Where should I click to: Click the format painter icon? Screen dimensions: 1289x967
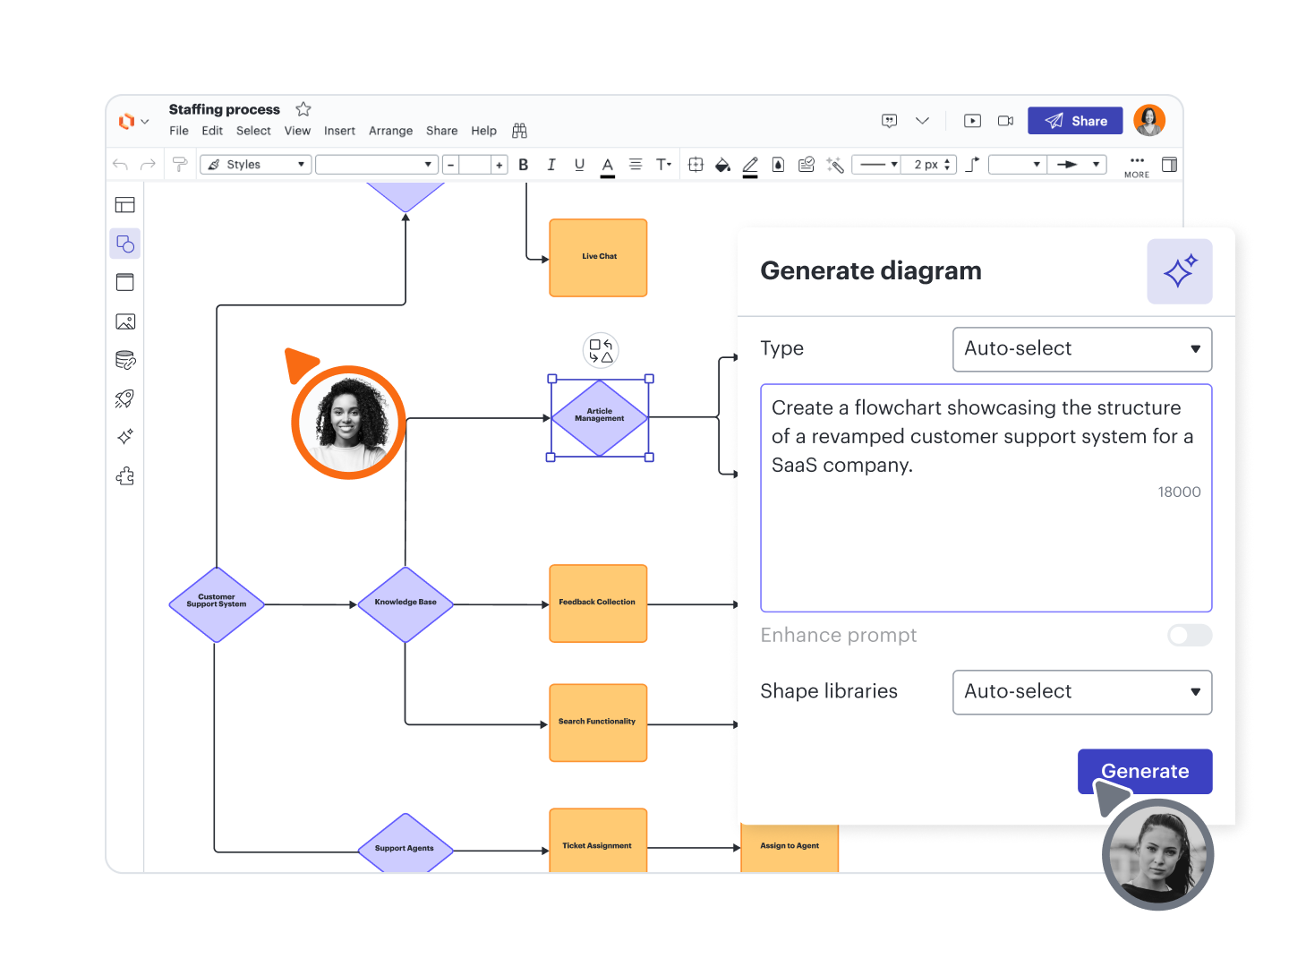(x=180, y=165)
